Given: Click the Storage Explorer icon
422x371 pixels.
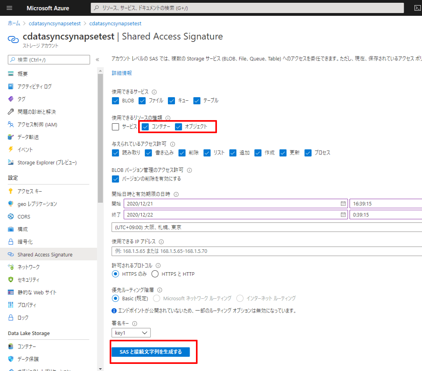Looking at the screenshot, I should point(11,162).
